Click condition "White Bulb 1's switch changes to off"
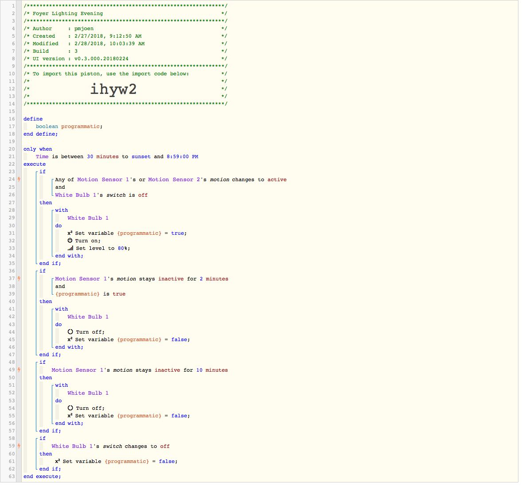The image size is (522, 486). click(x=110, y=446)
